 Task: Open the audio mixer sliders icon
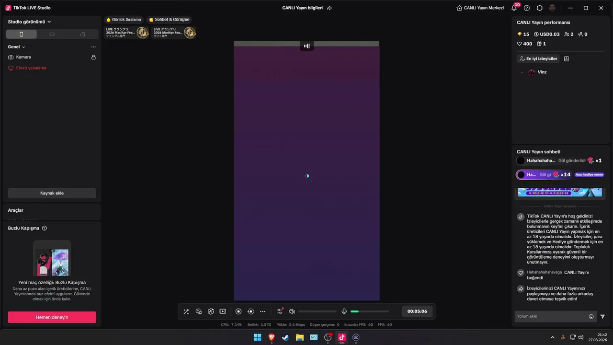[280, 311]
